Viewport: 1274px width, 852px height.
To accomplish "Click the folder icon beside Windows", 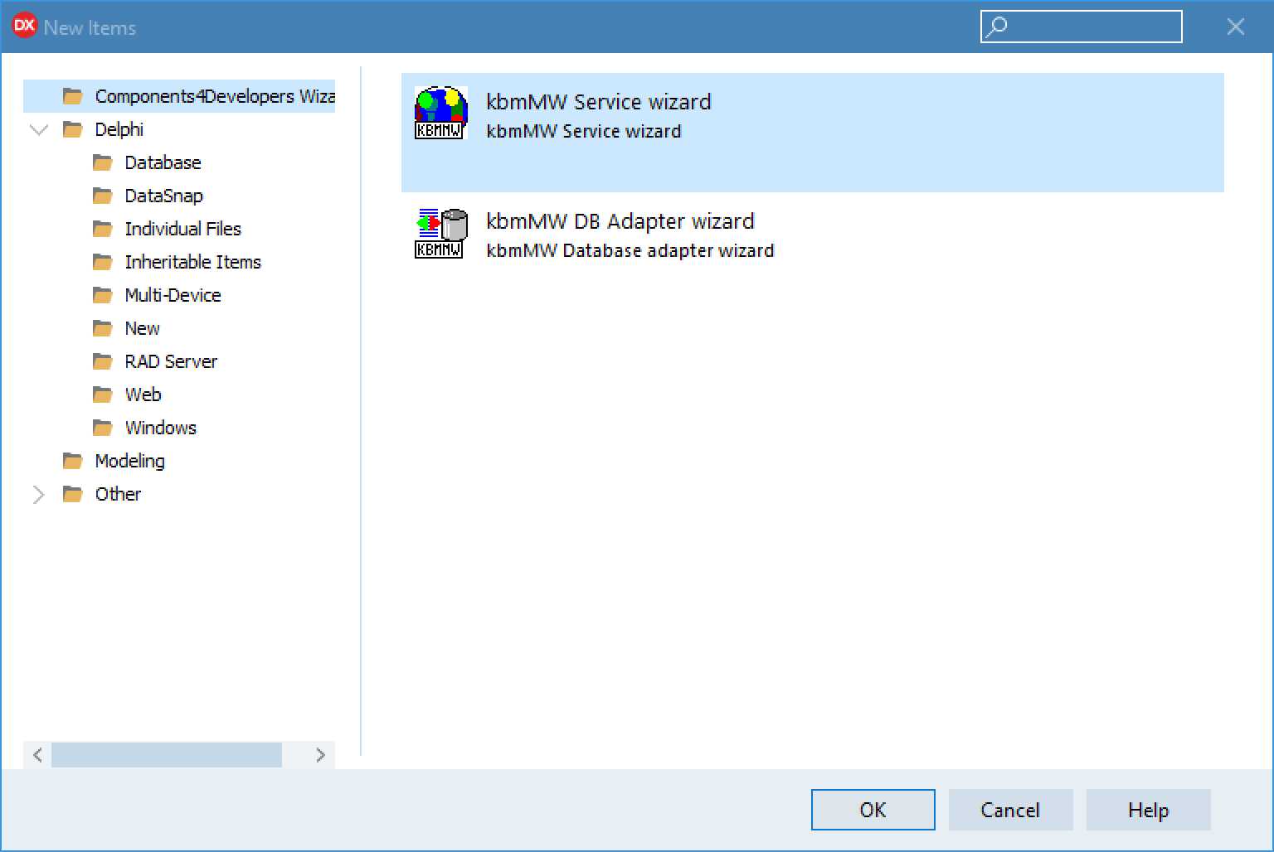I will (x=103, y=428).
